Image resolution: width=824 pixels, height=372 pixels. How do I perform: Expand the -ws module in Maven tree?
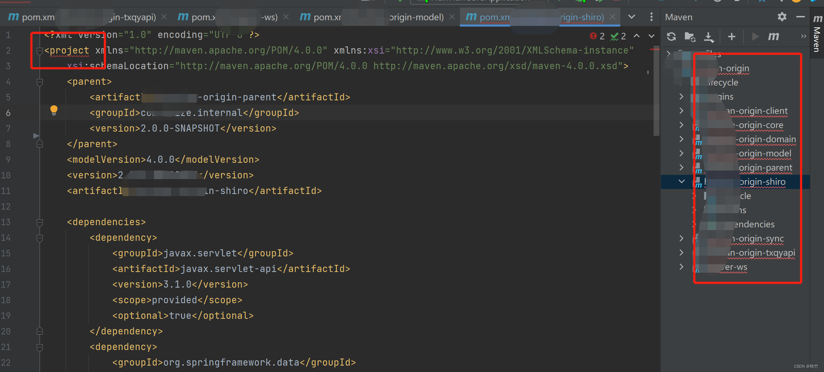(681, 267)
